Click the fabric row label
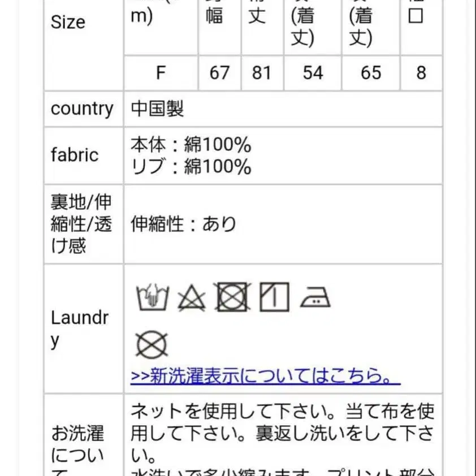 75,155
